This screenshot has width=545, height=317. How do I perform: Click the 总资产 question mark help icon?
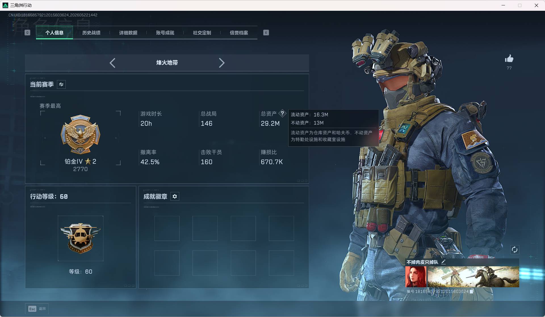pyautogui.click(x=282, y=113)
